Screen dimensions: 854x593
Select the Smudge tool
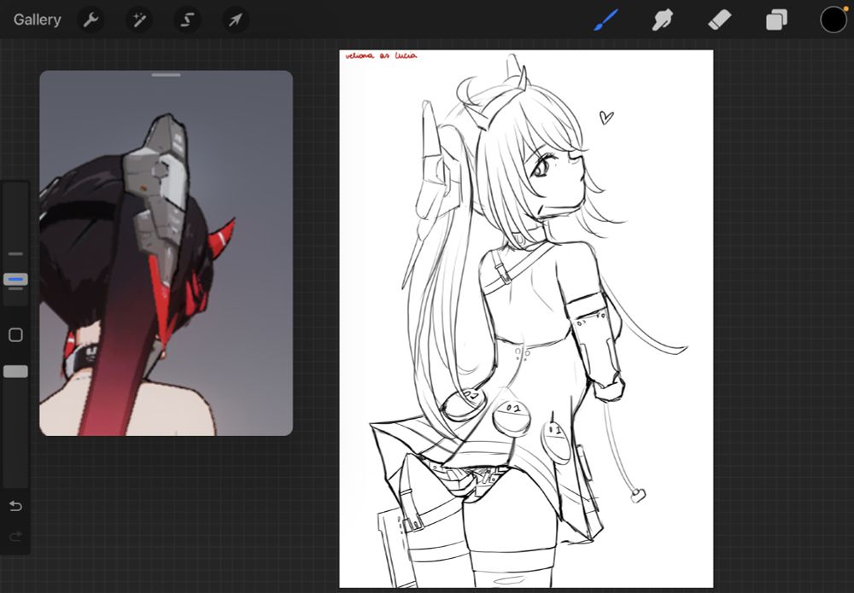click(663, 20)
